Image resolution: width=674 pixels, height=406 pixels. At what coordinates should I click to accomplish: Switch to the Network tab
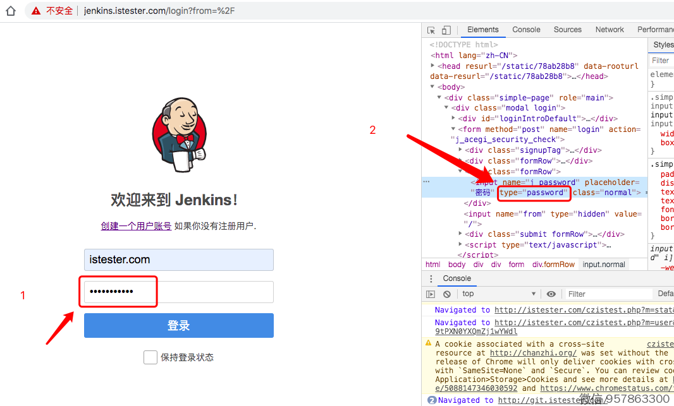pos(609,30)
